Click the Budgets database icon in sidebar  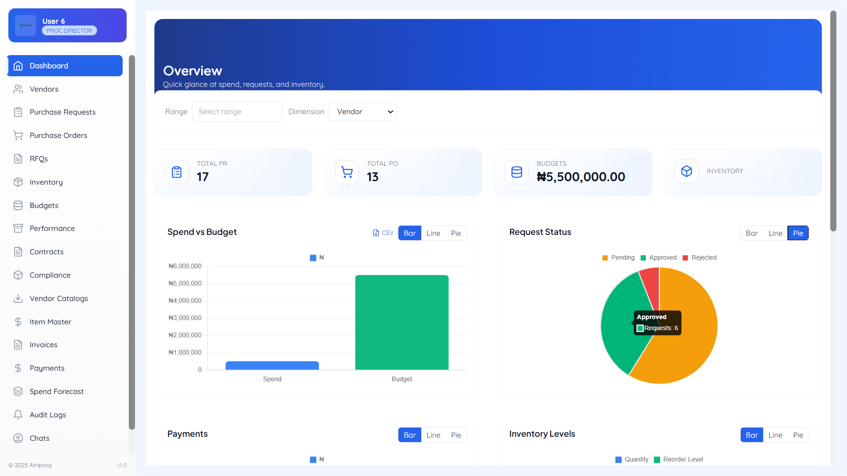pyautogui.click(x=18, y=205)
